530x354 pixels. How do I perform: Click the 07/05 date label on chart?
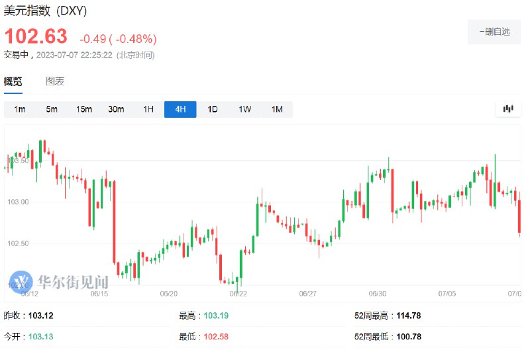coord(447,294)
